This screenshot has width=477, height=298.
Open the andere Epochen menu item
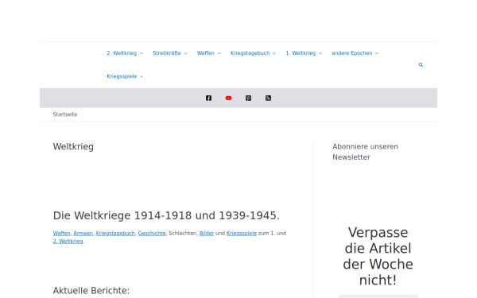click(x=352, y=53)
